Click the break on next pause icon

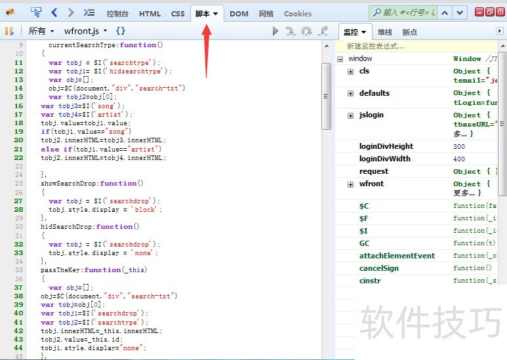click(x=9, y=31)
